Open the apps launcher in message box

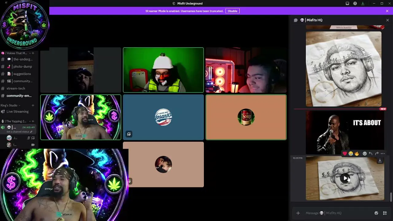(385, 213)
